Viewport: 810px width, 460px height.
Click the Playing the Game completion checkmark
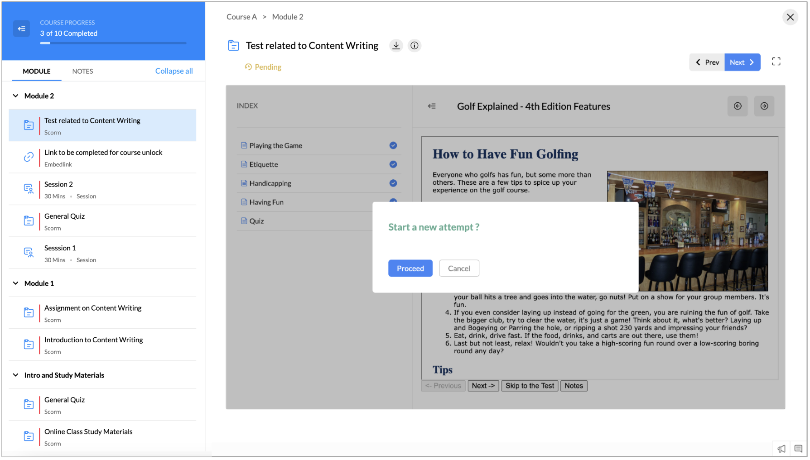click(393, 145)
